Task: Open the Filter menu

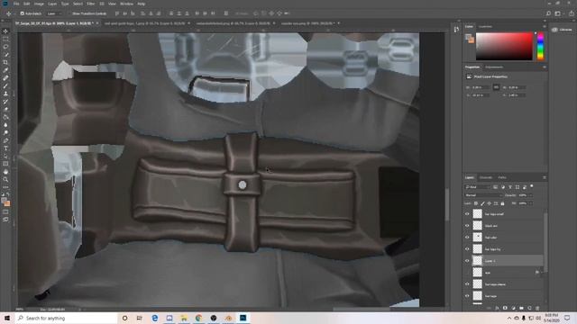Action: click(91, 4)
